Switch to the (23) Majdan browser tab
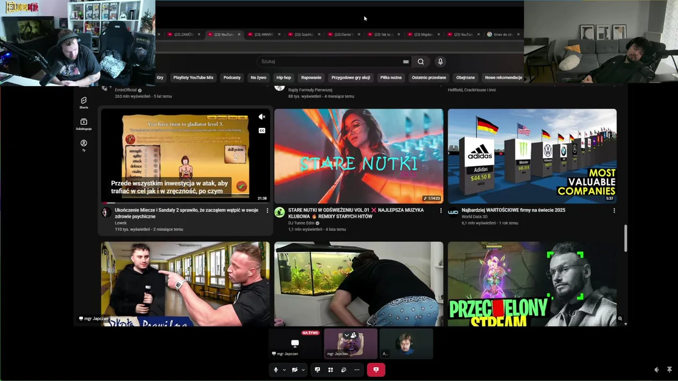The width and height of the screenshot is (678, 381). [424, 34]
